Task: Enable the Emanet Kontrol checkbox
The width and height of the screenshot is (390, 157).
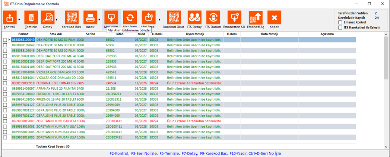Action: click(340, 22)
